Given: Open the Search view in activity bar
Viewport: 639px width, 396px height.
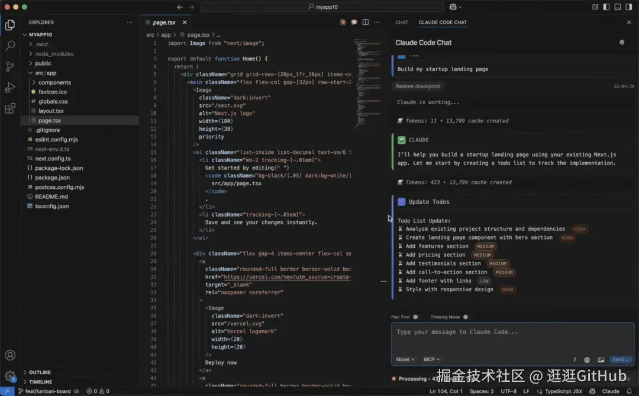Looking at the screenshot, I should [10, 46].
